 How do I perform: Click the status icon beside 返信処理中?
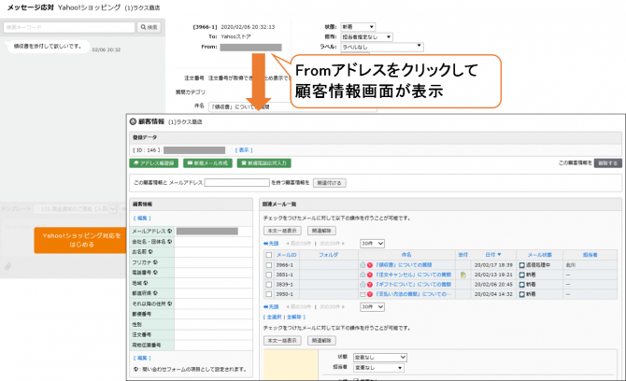tap(521, 265)
